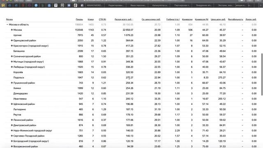Switch to the Партнерская browser tab
This screenshot has width=263, height=148.
(x=182, y=5)
